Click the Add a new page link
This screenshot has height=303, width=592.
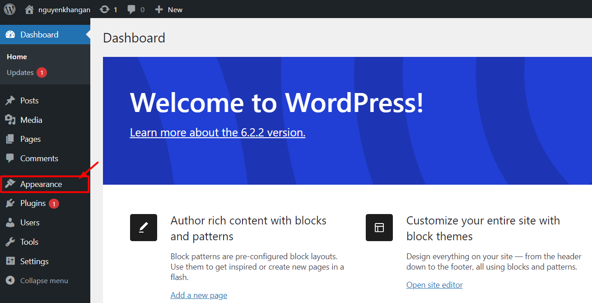pyautogui.click(x=199, y=295)
